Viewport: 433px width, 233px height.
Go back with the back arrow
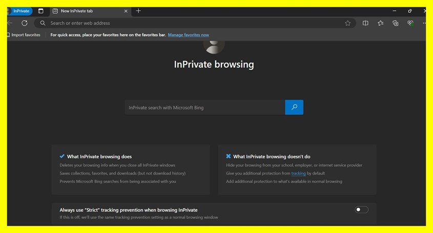tap(10, 23)
